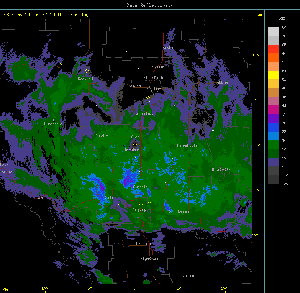Click the Vulcan city label

point(189,276)
